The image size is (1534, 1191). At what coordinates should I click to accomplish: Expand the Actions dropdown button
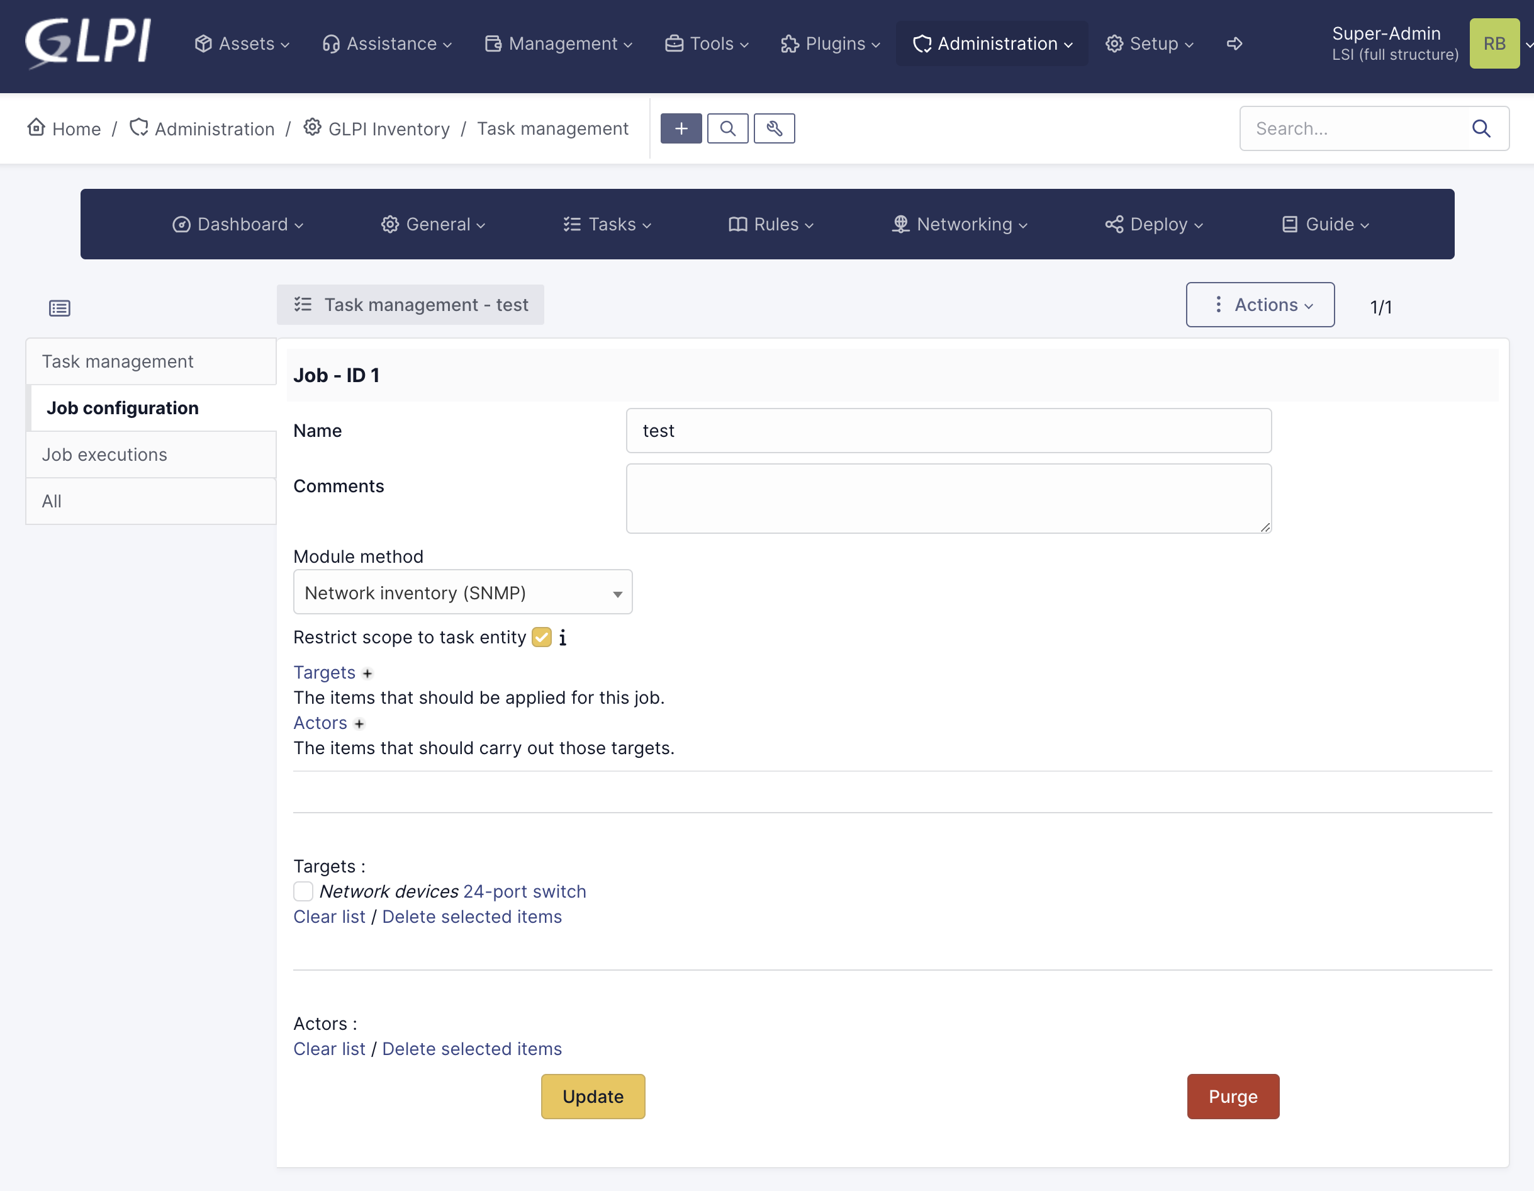1260,304
